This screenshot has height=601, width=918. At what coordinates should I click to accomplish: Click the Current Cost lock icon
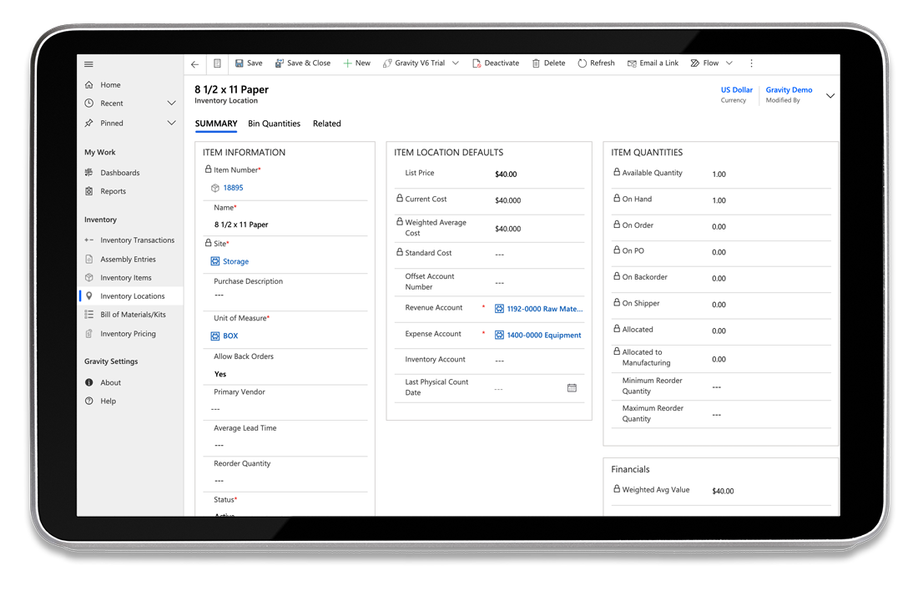point(399,199)
